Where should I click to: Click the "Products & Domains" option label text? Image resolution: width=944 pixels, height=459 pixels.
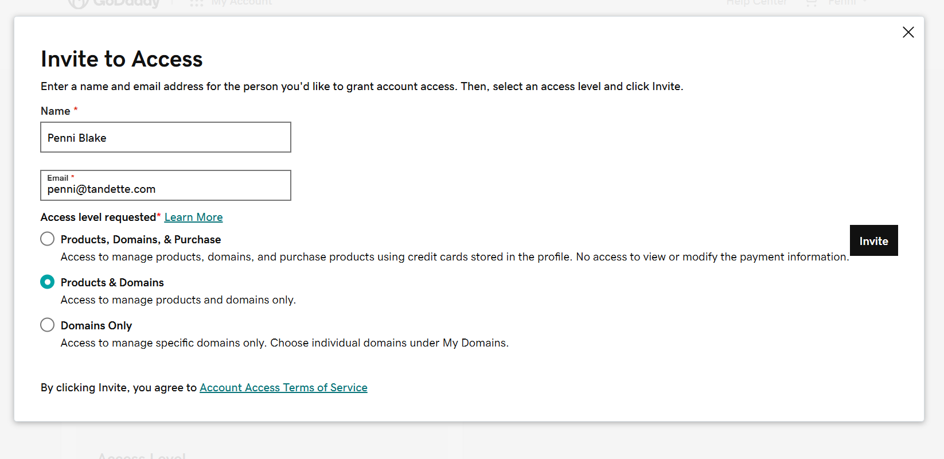click(x=112, y=283)
